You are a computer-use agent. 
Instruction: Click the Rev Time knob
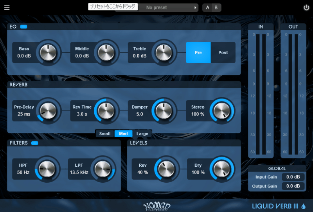pos(106,111)
